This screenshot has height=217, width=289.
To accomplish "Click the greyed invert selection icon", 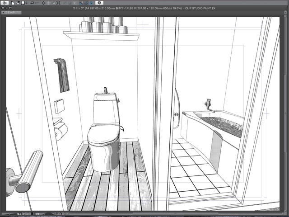I will coord(70,3).
